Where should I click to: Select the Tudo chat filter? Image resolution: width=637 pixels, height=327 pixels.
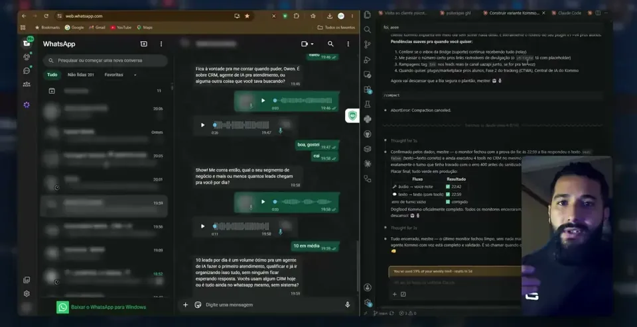point(52,75)
